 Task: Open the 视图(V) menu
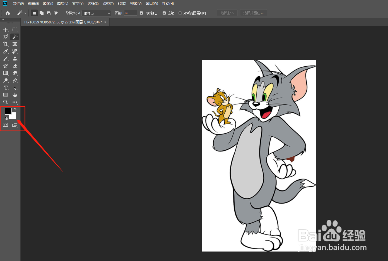click(x=136, y=4)
